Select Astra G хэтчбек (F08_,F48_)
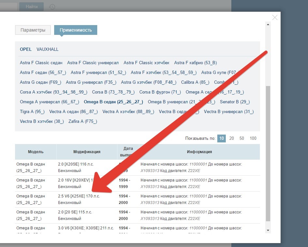 pyautogui.click(x=149, y=82)
